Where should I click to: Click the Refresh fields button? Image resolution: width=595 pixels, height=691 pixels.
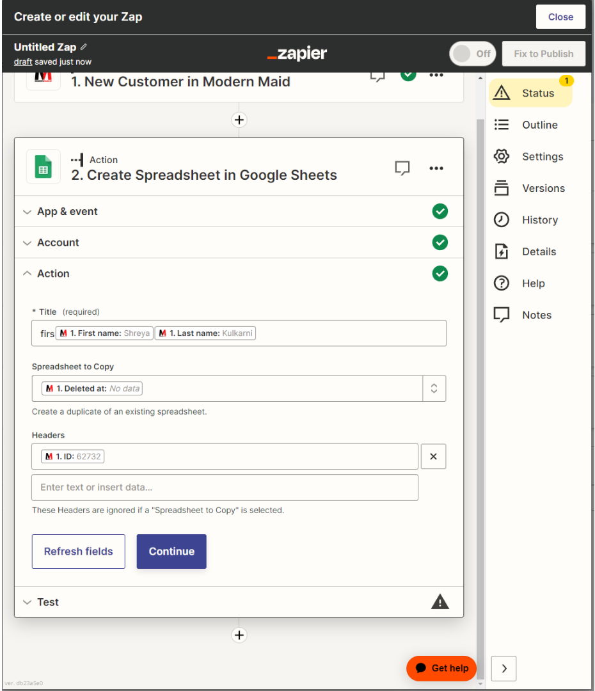tap(79, 552)
